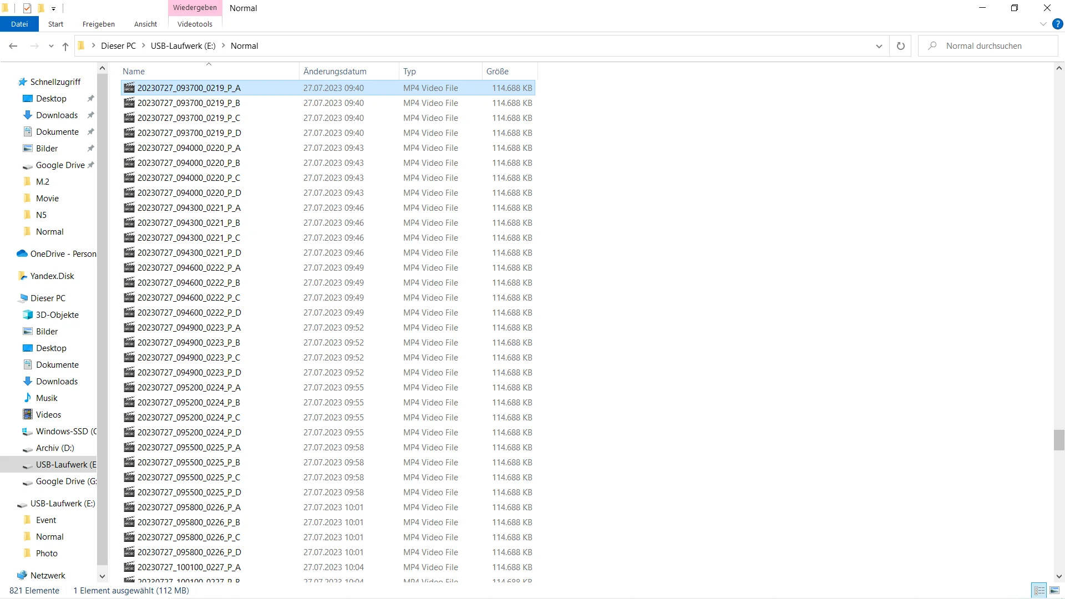The height and width of the screenshot is (599, 1065).
Task: Open 3D-Objekte under Dieser PC
Action: 57,315
